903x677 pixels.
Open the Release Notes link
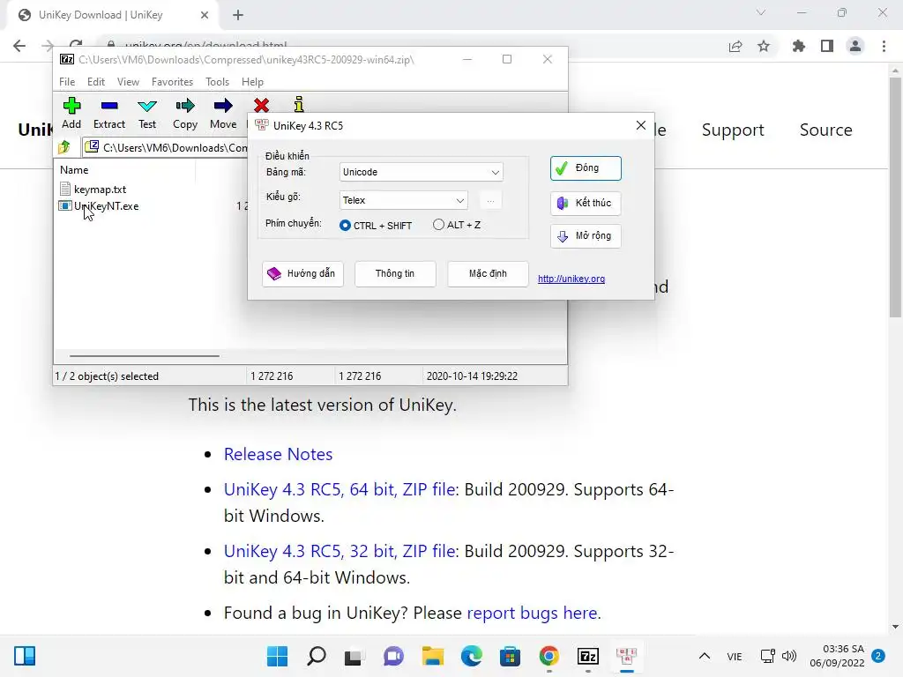278,454
